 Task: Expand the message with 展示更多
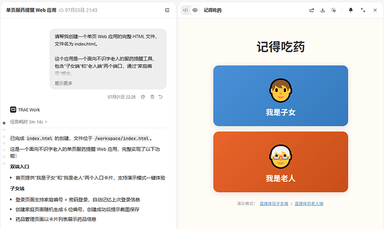[x=63, y=83]
